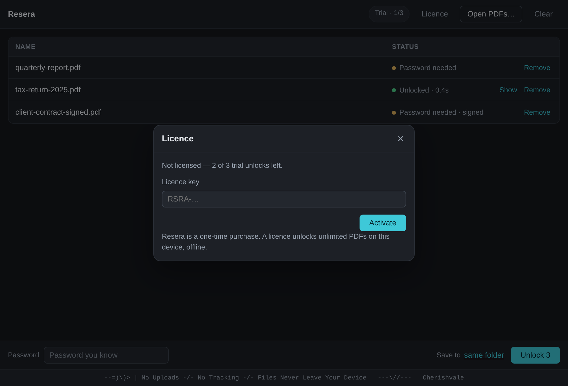Click the NAME column header
The height and width of the screenshot is (386, 568).
click(25, 47)
